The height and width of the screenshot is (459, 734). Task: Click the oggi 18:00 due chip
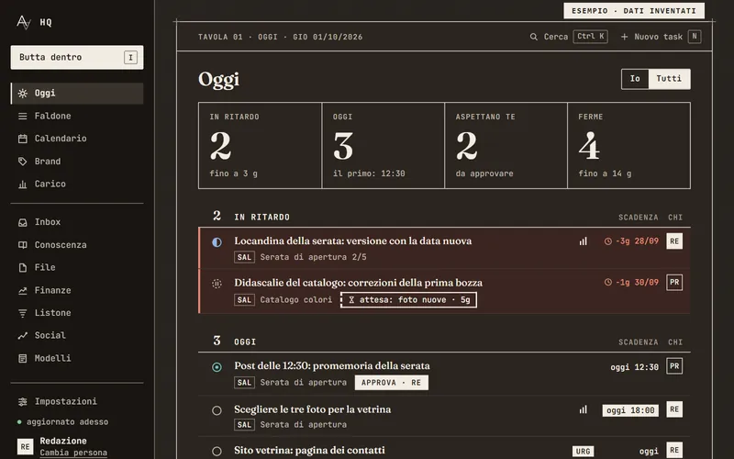click(630, 410)
